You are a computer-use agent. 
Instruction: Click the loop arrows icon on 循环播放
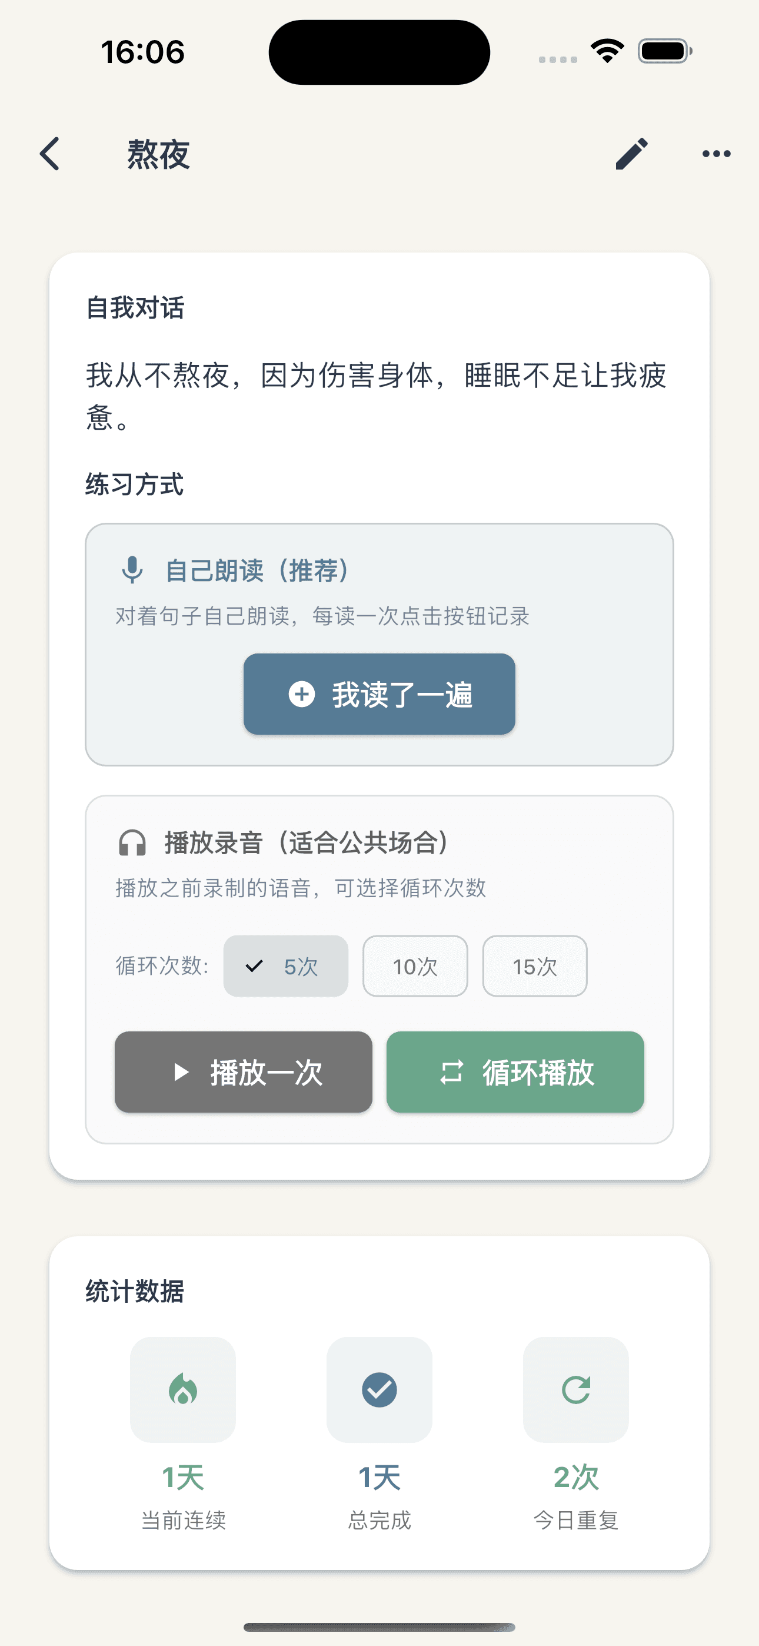[451, 1072]
